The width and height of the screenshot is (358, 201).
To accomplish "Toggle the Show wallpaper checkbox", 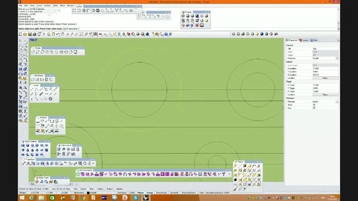I will point(314,105).
